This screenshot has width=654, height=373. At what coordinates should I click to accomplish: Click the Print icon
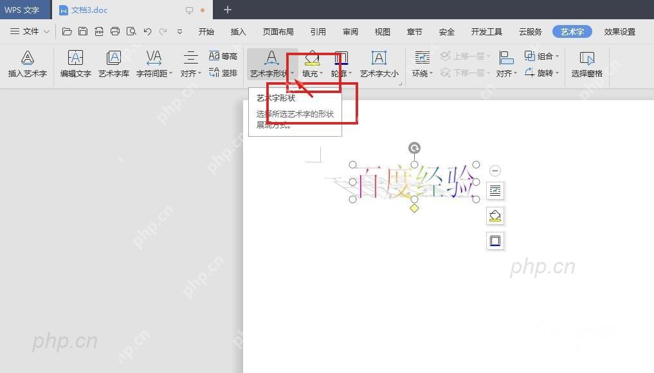click(x=115, y=31)
